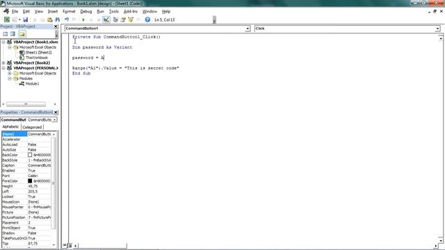Open the CommandButton1 object dropdown
The height and width of the screenshot is (250, 445).
(248, 28)
